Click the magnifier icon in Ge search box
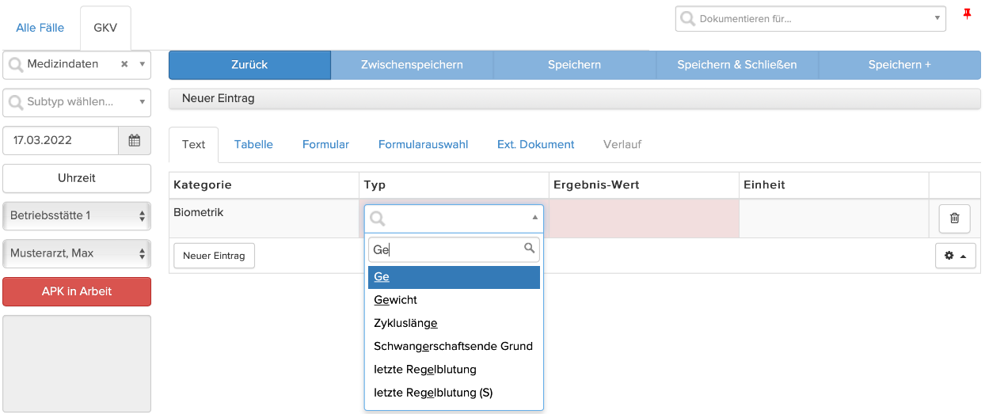 point(530,249)
